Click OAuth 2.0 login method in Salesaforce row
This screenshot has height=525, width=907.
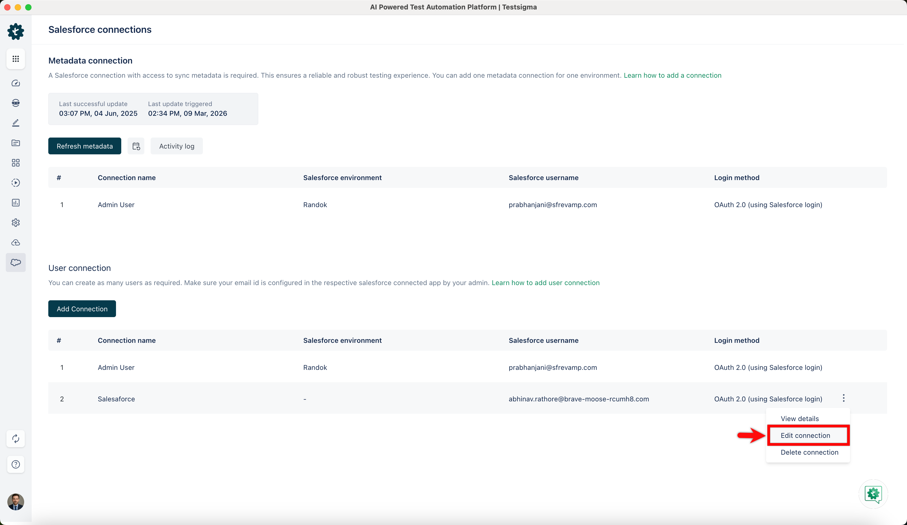pyautogui.click(x=768, y=399)
